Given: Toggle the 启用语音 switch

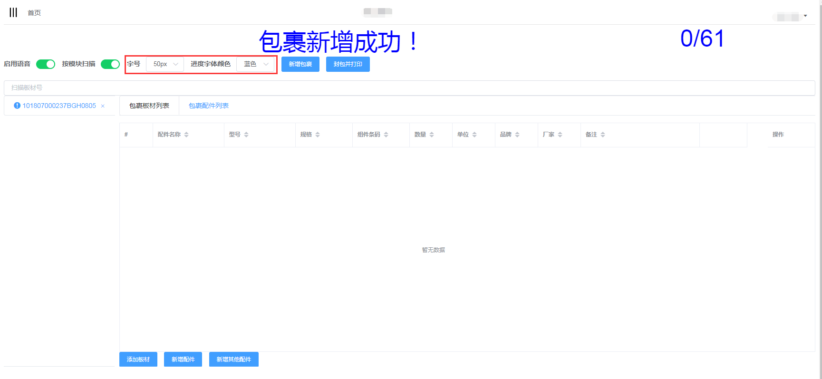Looking at the screenshot, I should click(x=46, y=64).
